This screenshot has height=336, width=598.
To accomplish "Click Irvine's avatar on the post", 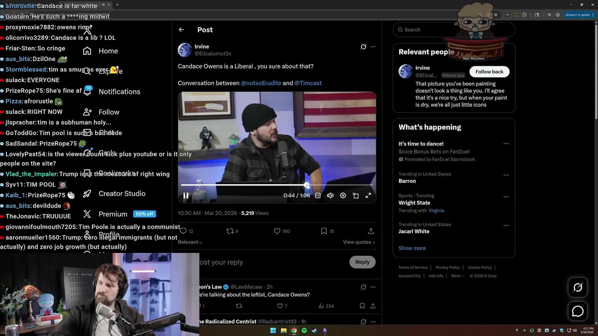I will coord(185,50).
